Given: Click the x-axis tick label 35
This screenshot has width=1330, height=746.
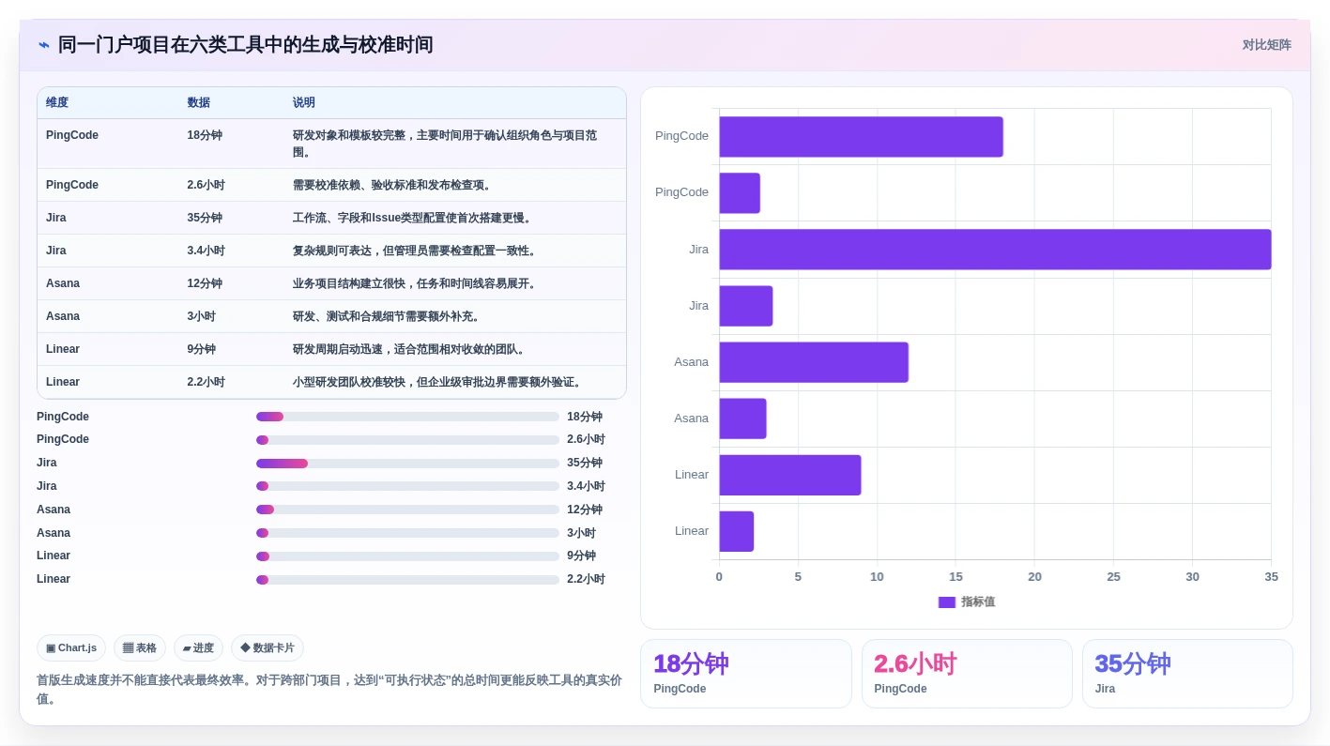Looking at the screenshot, I should pyautogui.click(x=1271, y=577).
